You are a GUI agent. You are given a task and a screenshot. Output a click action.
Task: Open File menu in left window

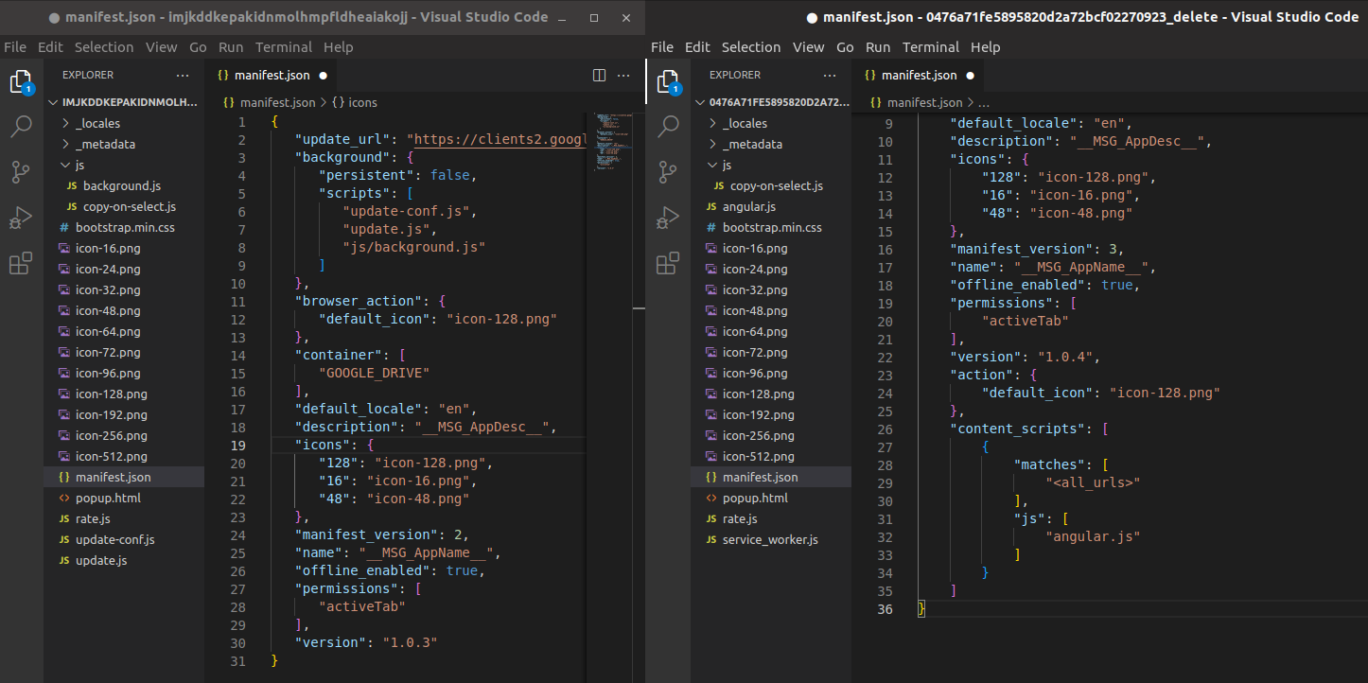pyautogui.click(x=15, y=47)
